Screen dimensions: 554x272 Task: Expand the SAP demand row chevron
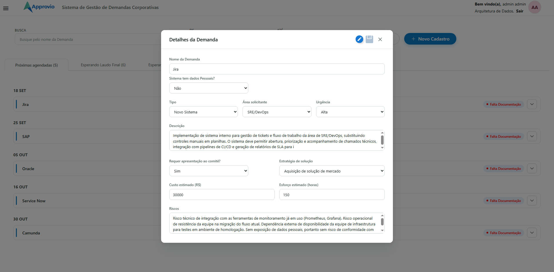(532, 136)
